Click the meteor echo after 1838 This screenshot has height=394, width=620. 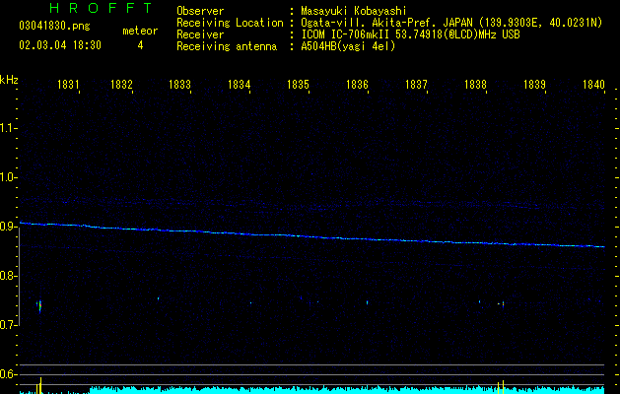point(503,304)
